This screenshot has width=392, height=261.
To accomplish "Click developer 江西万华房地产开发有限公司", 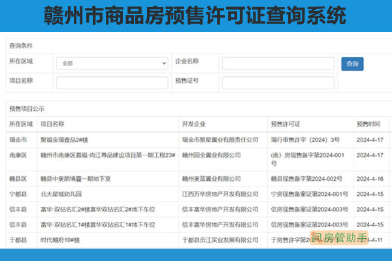I will (220, 194).
